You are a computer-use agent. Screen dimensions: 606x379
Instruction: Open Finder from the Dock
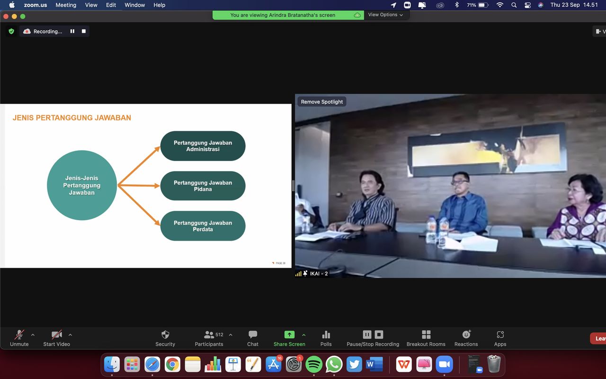tap(112, 364)
